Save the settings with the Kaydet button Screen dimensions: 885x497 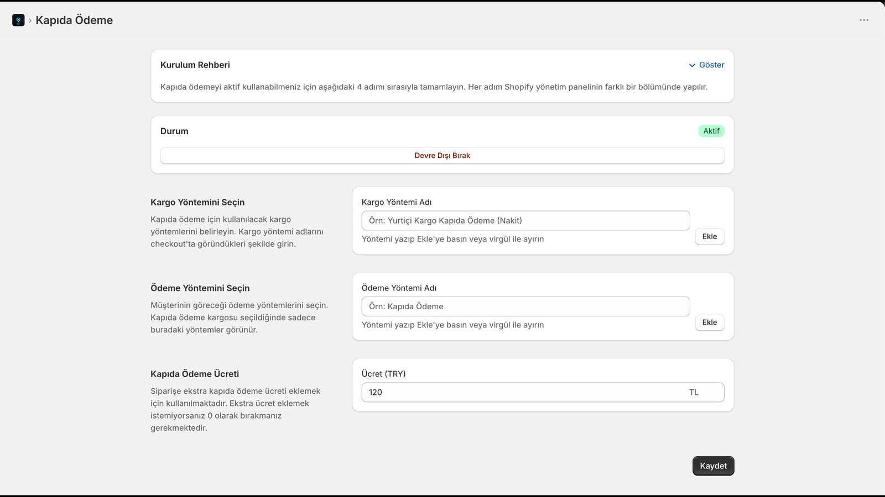pyautogui.click(x=714, y=466)
